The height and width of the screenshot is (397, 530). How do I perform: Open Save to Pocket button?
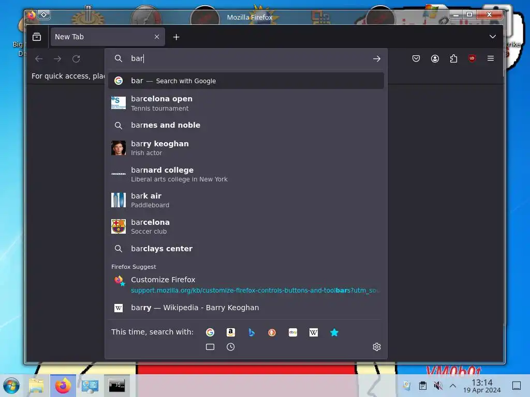click(416, 58)
